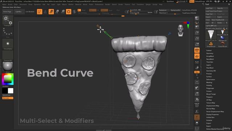This screenshot has height=131, width=232.
Task: Click the Save As button in Tool panel
Action: pyautogui.click(x=222, y=8)
